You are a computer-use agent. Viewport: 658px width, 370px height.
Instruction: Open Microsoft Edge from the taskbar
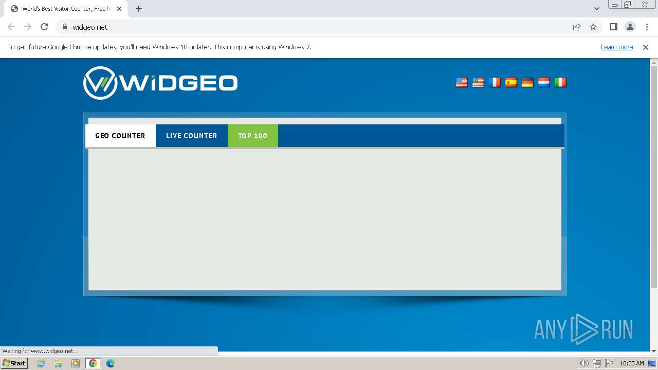[x=111, y=363]
